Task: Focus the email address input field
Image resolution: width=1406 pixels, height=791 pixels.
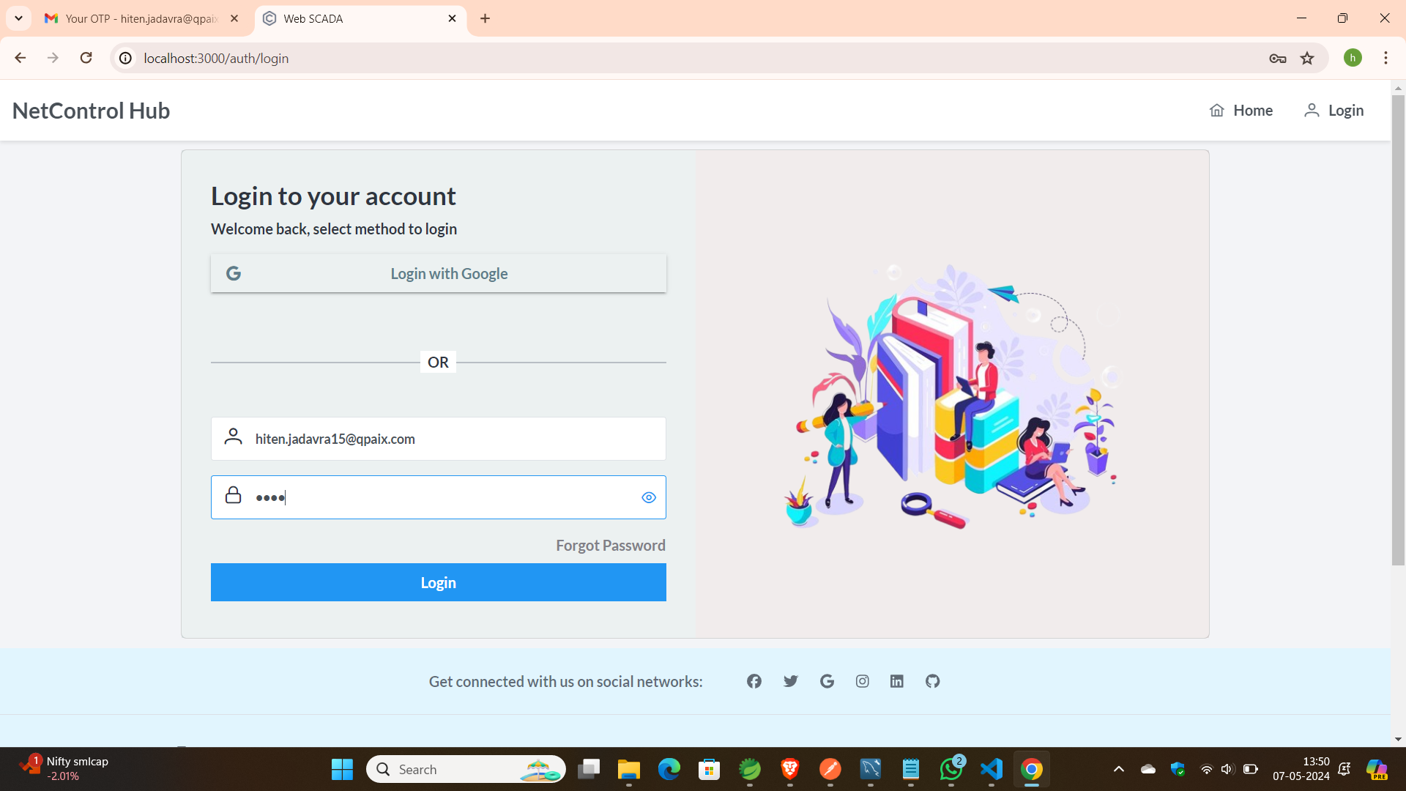Action: [x=454, y=439]
